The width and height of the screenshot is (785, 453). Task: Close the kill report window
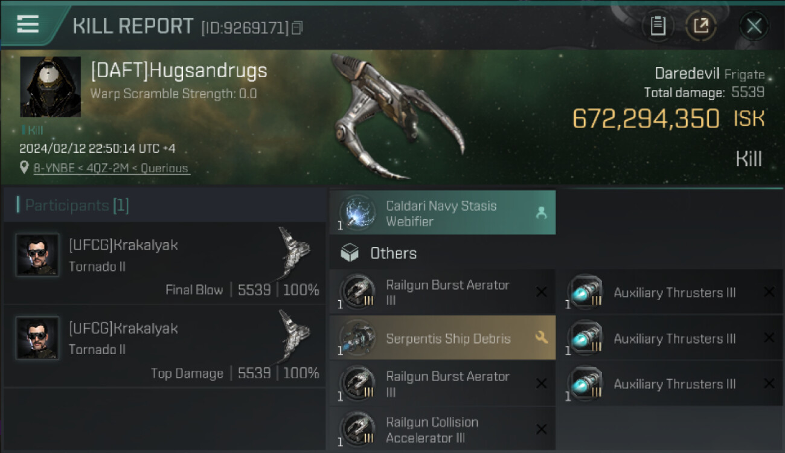(754, 26)
